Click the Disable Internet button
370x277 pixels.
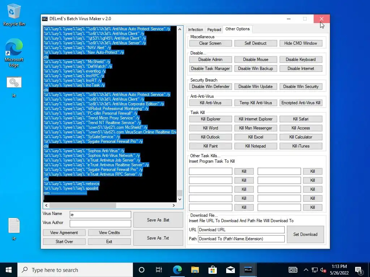(301, 69)
